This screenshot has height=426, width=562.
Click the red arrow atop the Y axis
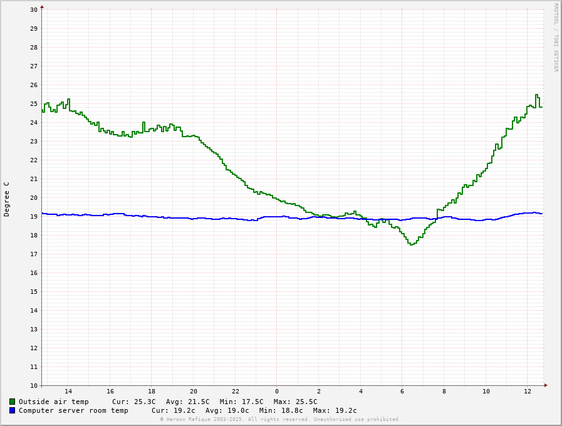point(42,7)
